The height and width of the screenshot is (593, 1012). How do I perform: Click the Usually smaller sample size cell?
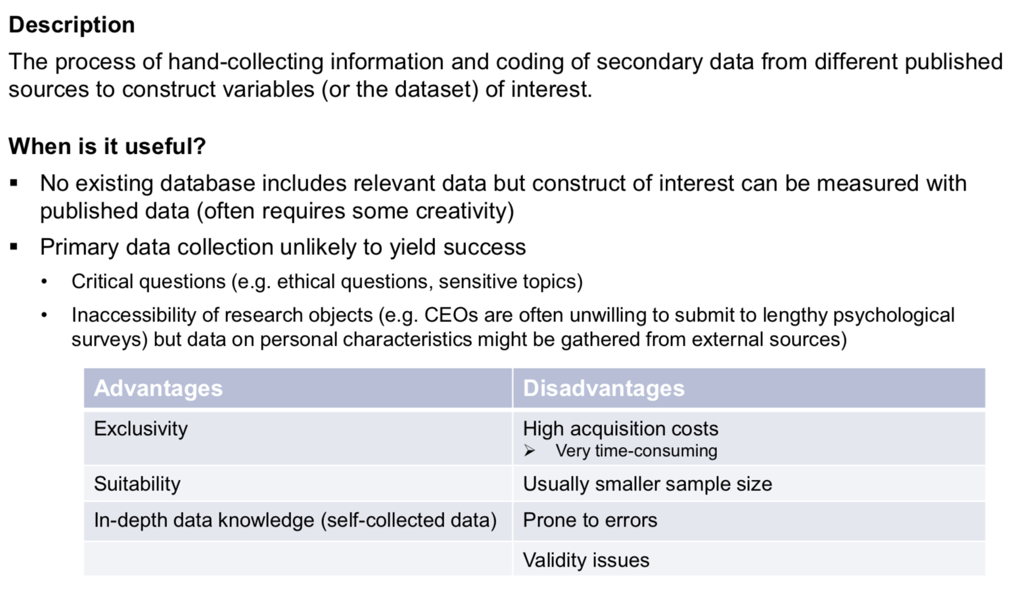[647, 484]
